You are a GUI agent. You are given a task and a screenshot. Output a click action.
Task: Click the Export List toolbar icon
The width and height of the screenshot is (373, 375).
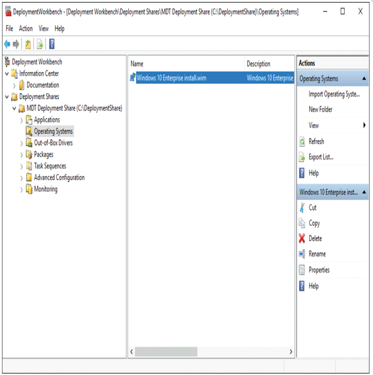pos(40,44)
